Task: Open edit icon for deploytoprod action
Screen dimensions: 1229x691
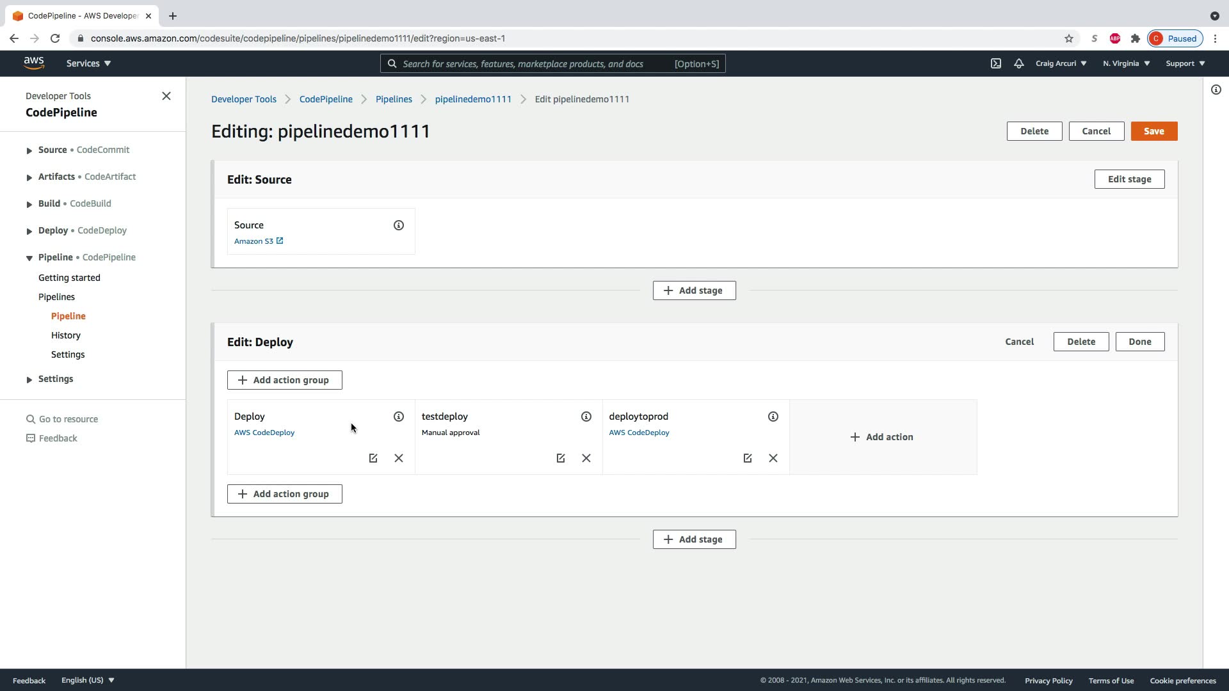Action: click(x=747, y=458)
